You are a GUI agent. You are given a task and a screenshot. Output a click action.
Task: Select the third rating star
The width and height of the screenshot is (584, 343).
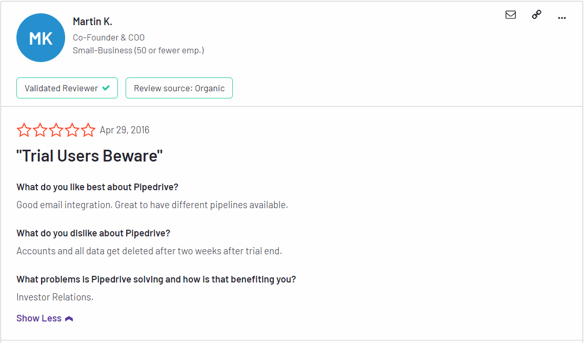[x=56, y=130]
